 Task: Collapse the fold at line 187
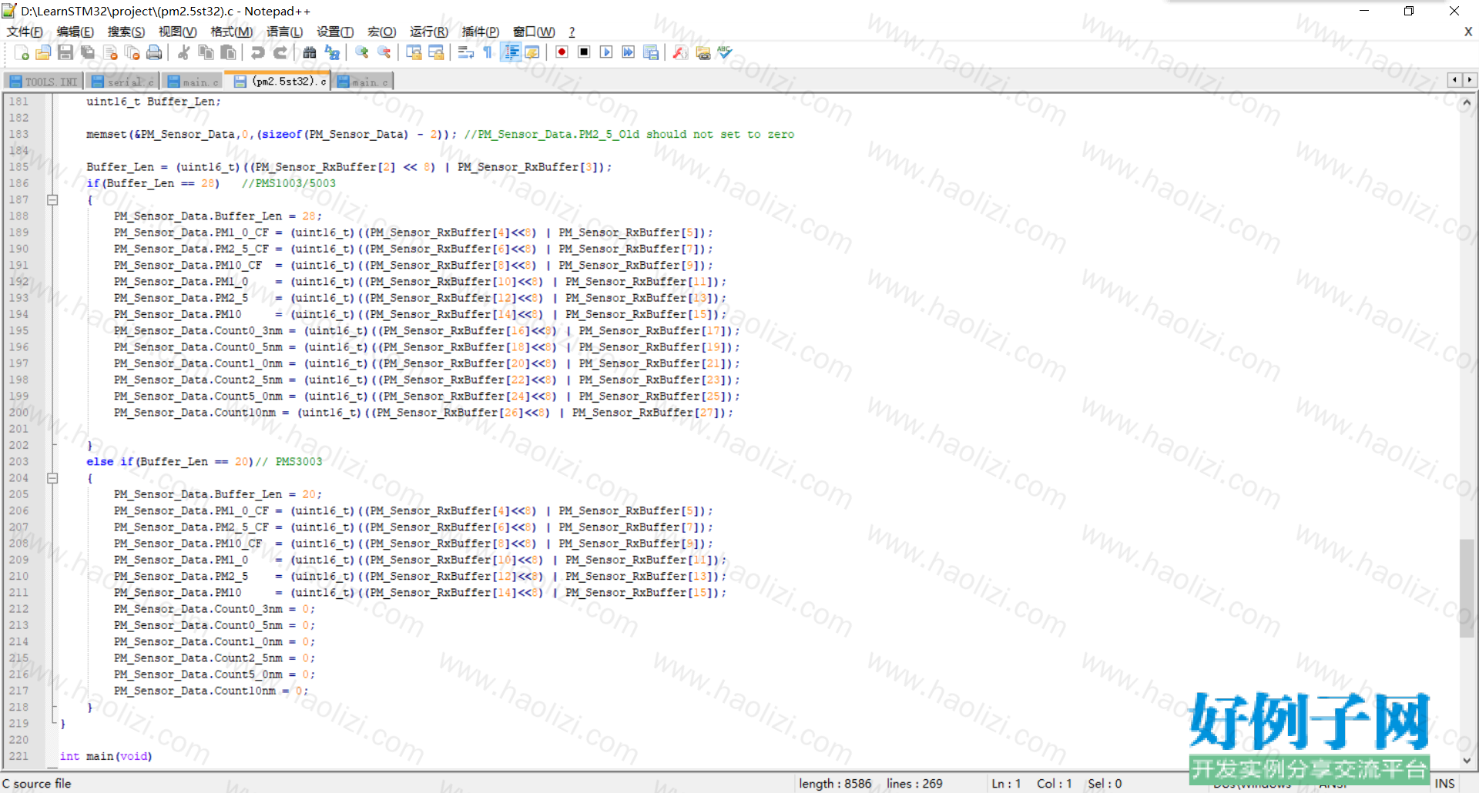pyautogui.click(x=52, y=200)
